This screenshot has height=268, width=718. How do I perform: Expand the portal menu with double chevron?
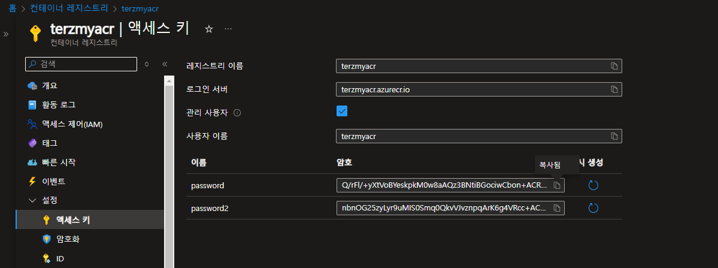coord(6,34)
